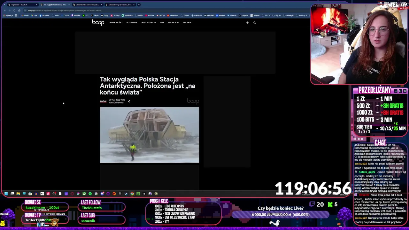The image size is (409, 230).
Task: Open GRY in the boop menu
Action: pyautogui.click(x=162, y=23)
